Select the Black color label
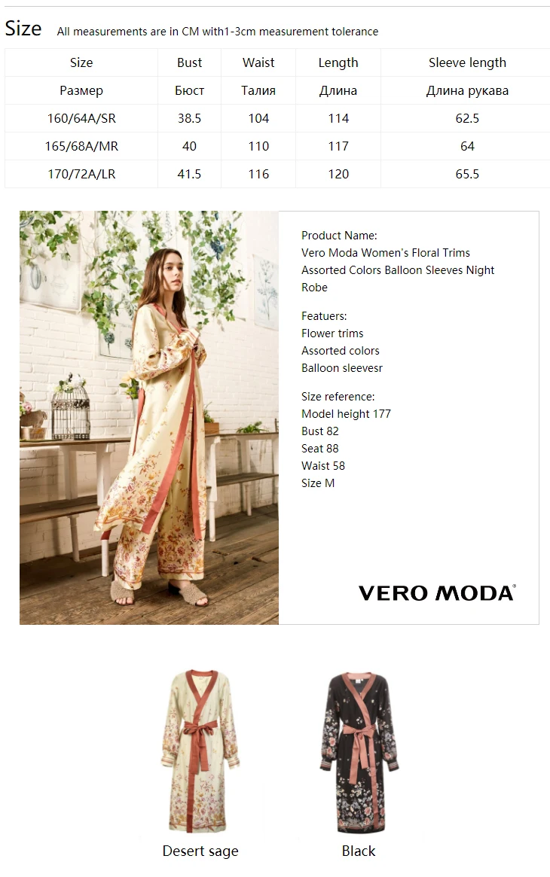The height and width of the screenshot is (877, 550). tap(359, 851)
